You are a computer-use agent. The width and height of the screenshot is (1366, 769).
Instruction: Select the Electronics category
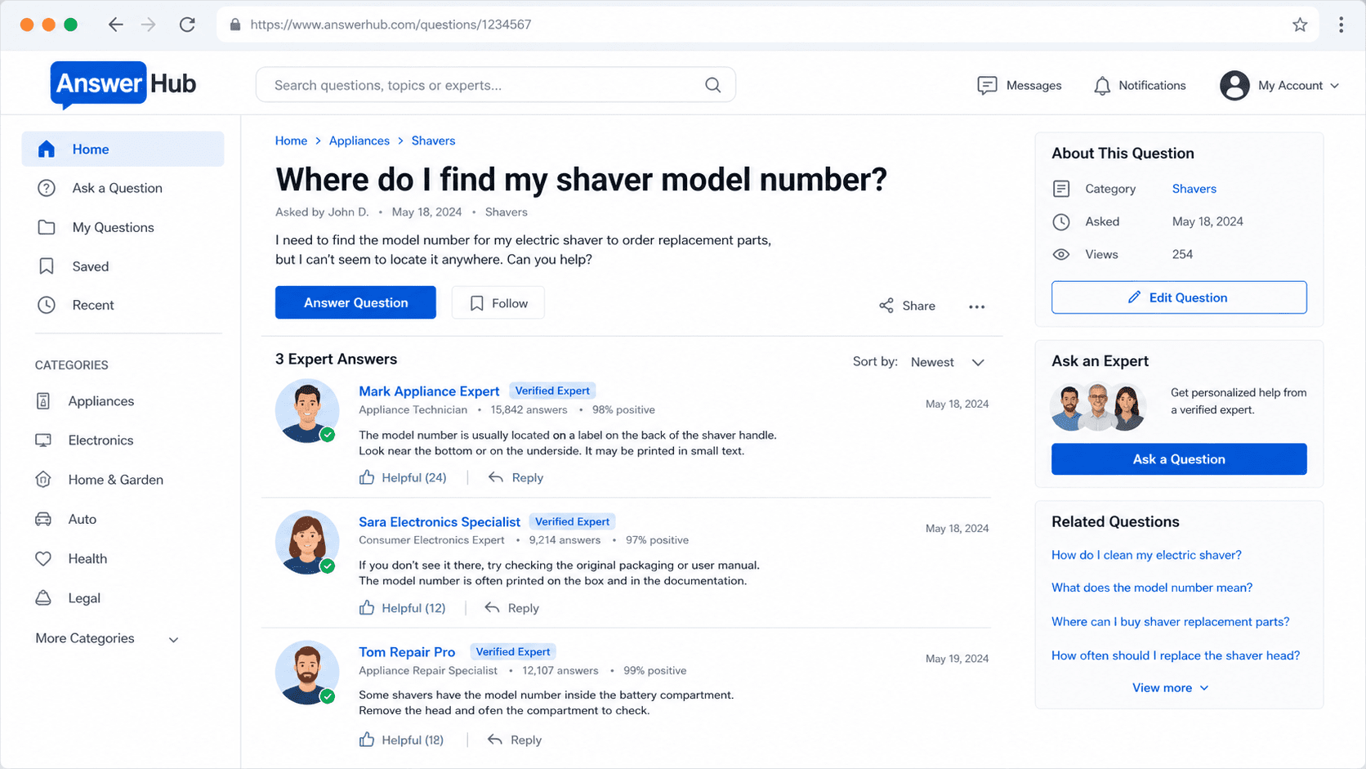[84, 440]
